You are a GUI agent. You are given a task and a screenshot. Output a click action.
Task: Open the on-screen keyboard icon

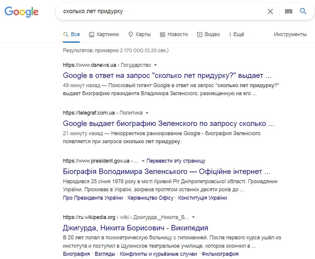(x=288, y=12)
